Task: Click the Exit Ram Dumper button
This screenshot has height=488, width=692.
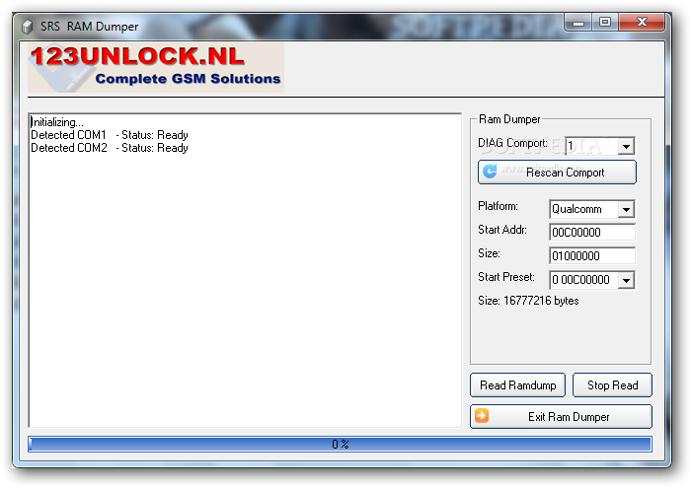Action: pos(561,417)
